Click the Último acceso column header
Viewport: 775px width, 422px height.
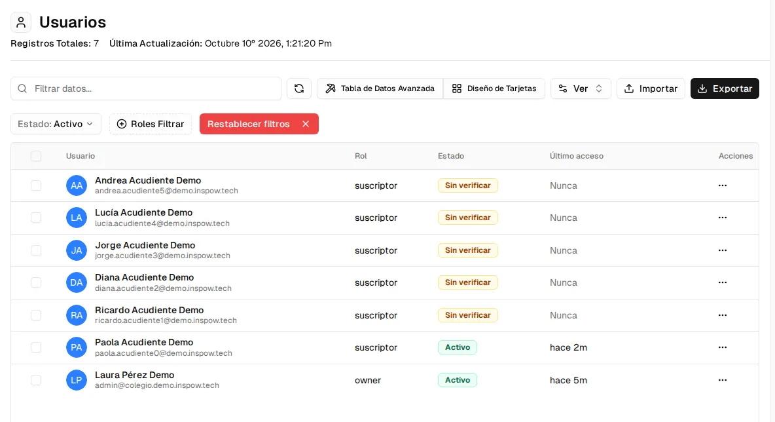pyautogui.click(x=576, y=156)
